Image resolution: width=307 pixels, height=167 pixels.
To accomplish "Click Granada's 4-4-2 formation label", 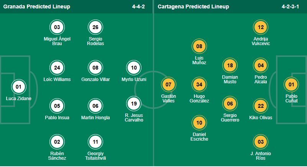I will tap(141, 6).
